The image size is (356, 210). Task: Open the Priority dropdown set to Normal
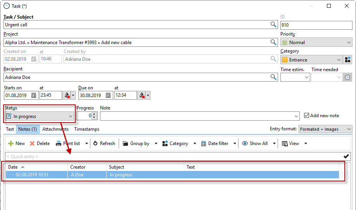pyautogui.click(x=349, y=43)
